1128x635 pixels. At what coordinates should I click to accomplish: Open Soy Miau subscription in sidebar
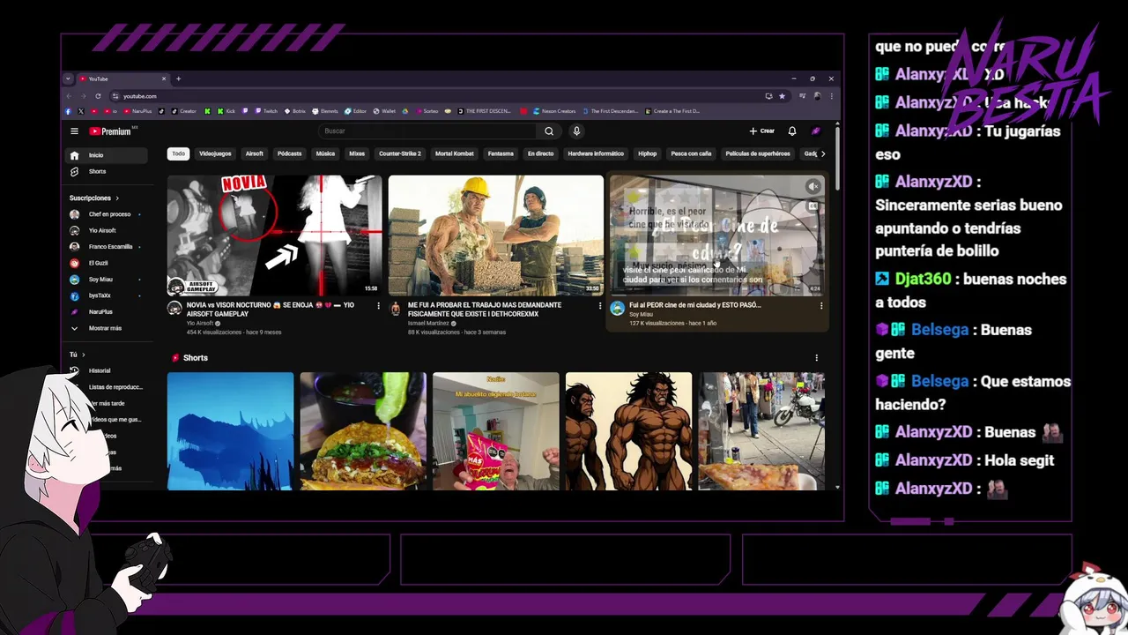pyautogui.click(x=107, y=279)
